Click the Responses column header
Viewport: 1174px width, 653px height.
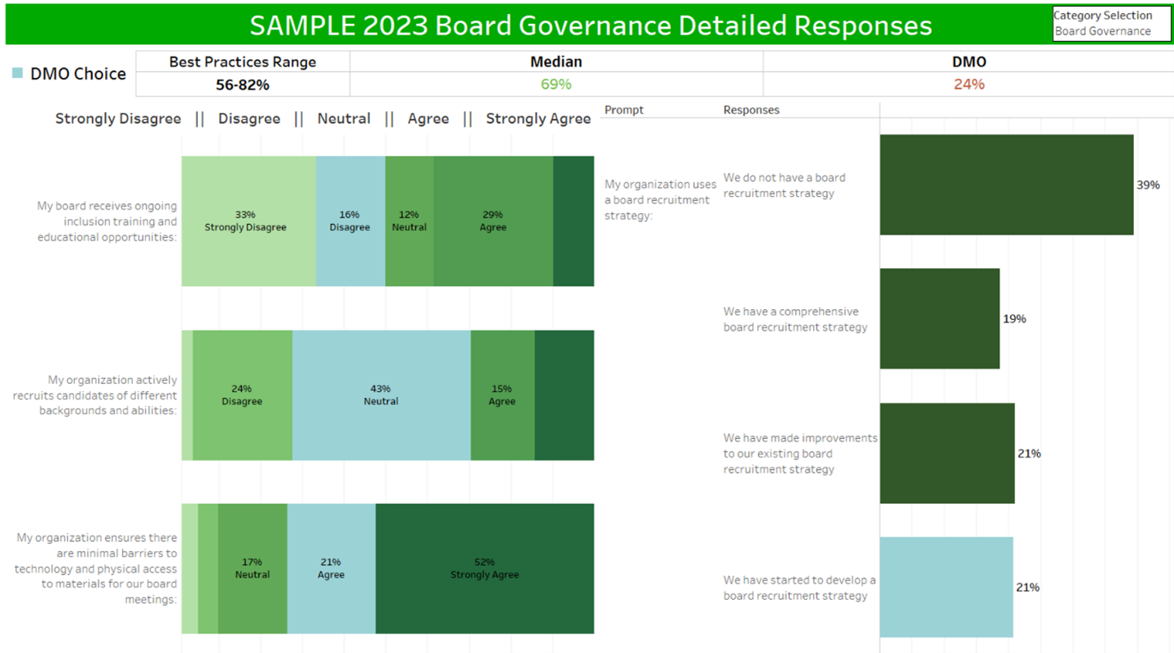[751, 110]
